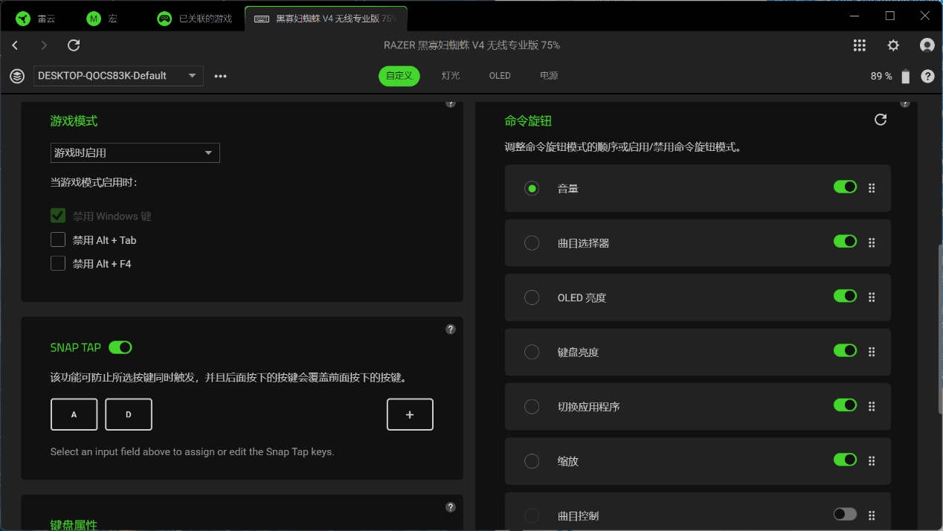943x531 pixels.
Task: Open the OLED tab
Action: [x=500, y=76]
